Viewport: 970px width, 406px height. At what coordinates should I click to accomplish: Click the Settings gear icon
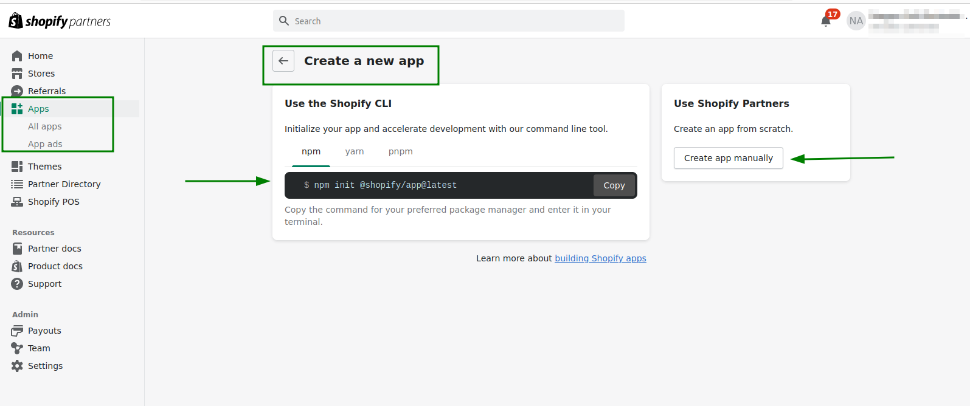(17, 366)
